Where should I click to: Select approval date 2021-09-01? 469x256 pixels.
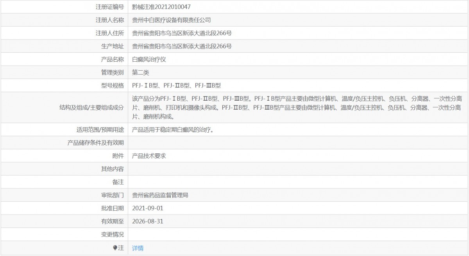pyautogui.click(x=148, y=208)
